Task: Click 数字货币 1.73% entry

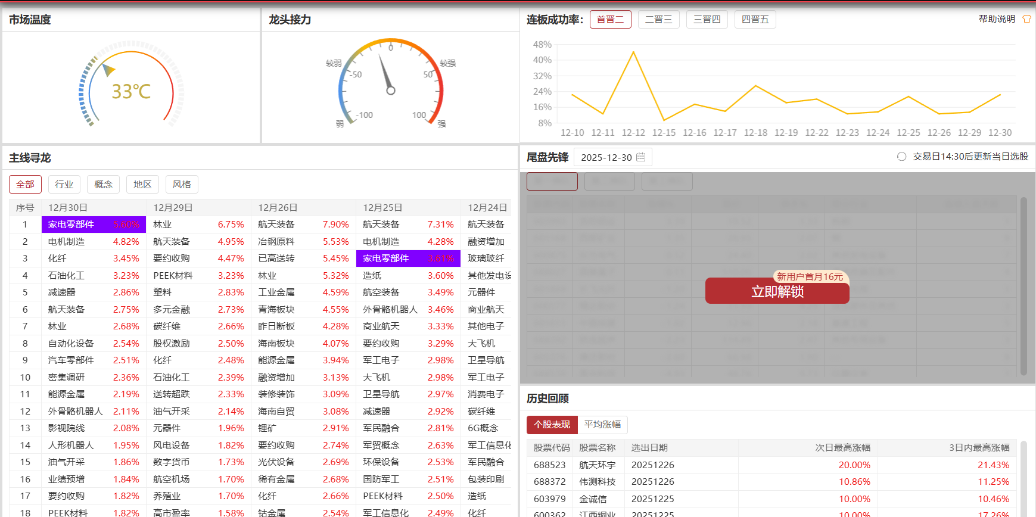Action: [x=198, y=462]
